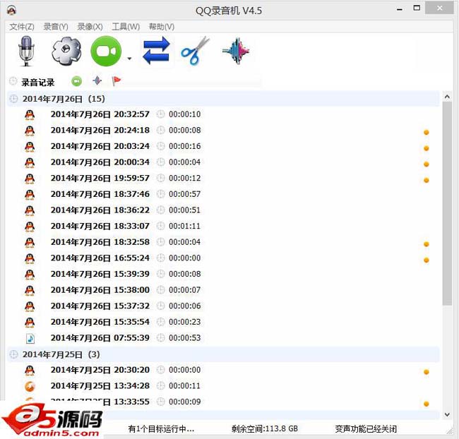
Task: Click orange dot on 20:00:34 row
Action: point(427,164)
